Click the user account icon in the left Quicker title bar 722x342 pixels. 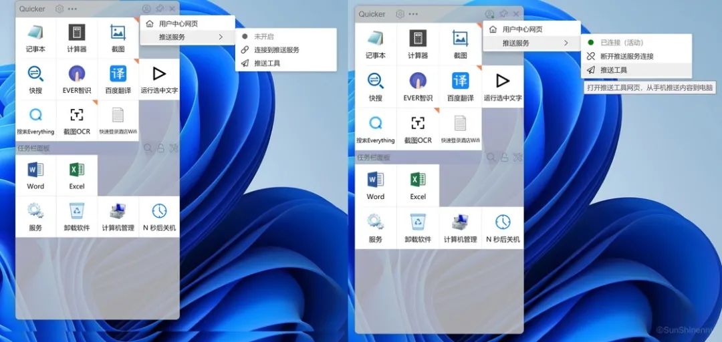[x=146, y=9]
